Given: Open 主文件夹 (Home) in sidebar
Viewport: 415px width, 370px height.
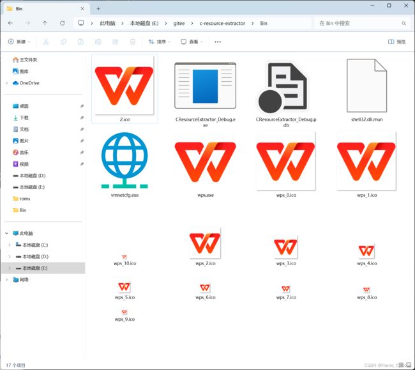Looking at the screenshot, I should 25,60.
